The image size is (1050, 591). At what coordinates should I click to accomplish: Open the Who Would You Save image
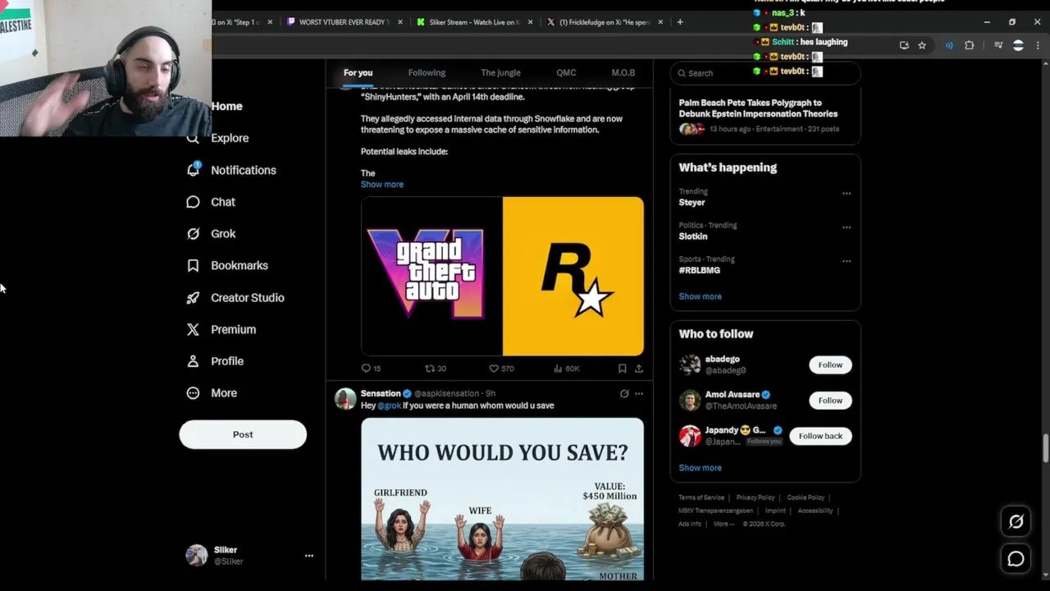(502, 499)
